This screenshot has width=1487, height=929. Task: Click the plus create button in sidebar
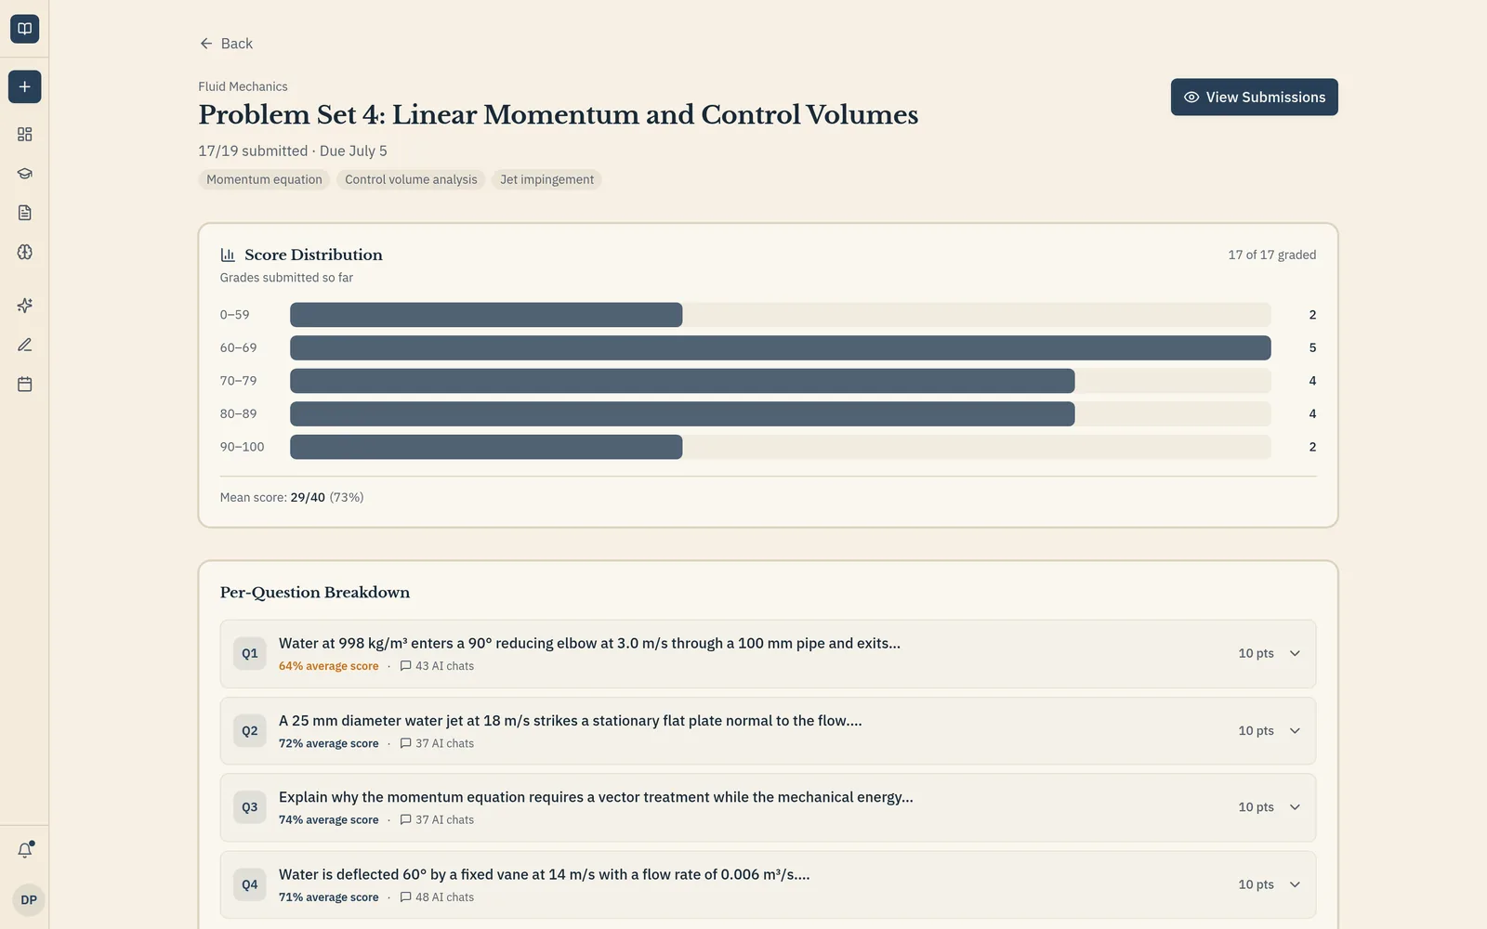click(x=25, y=86)
